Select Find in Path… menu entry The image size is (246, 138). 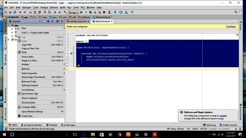click(41, 57)
